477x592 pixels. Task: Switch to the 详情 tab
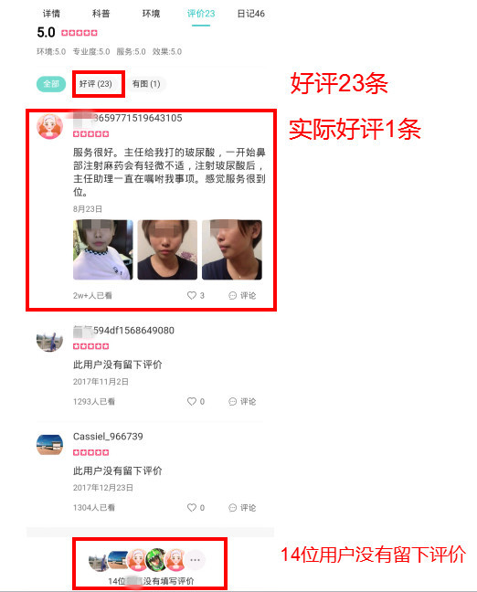pyautogui.click(x=51, y=14)
